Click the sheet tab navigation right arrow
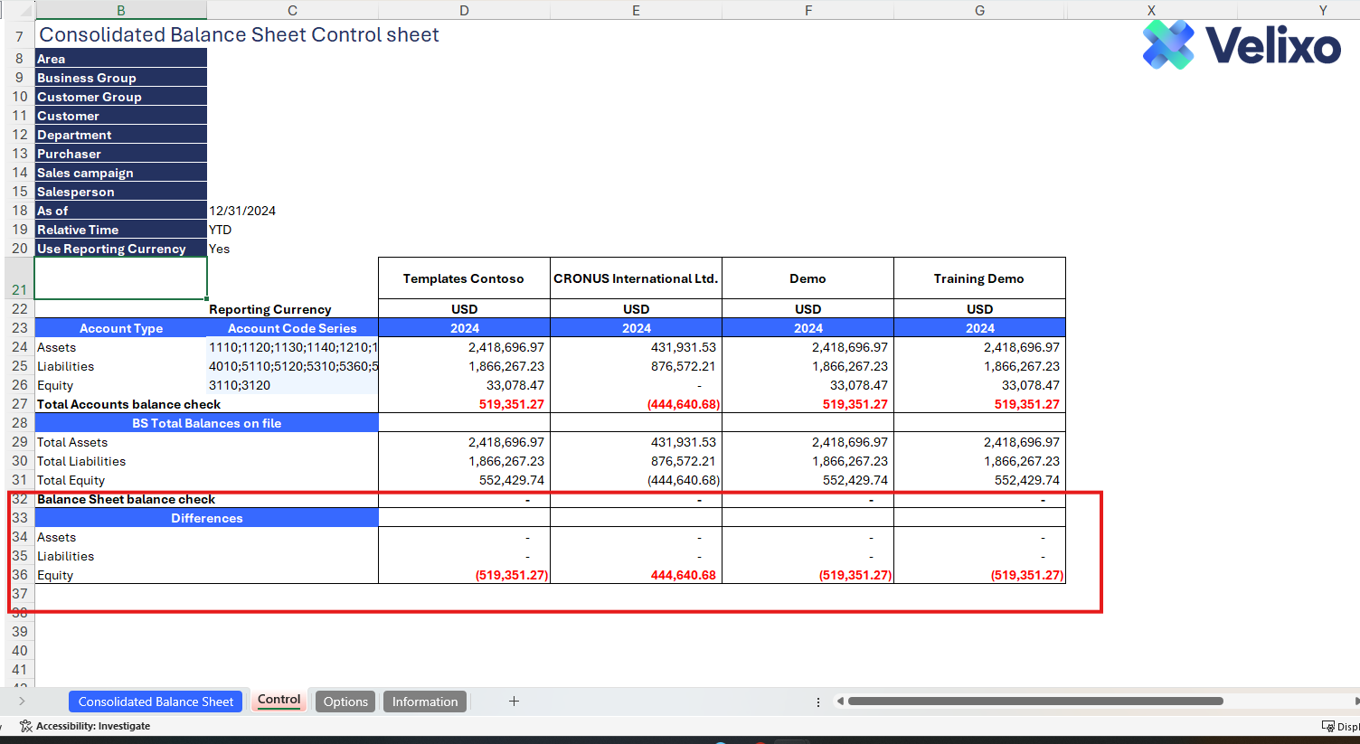 pyautogui.click(x=22, y=702)
